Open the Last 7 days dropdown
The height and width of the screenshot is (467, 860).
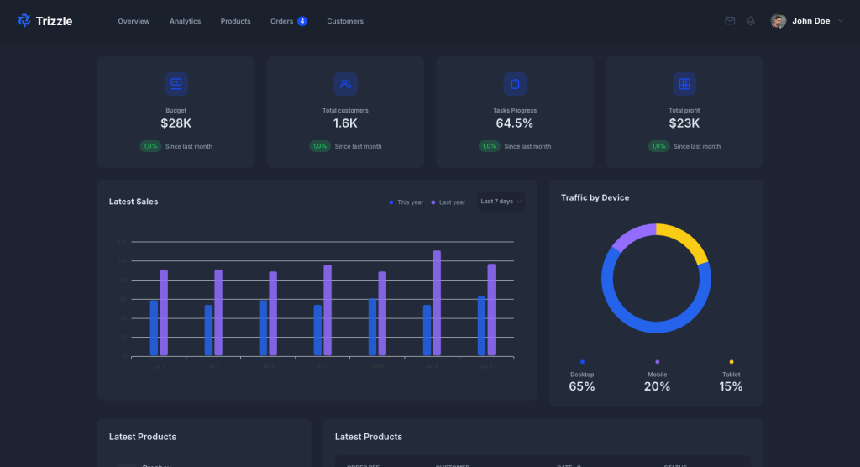tap(501, 202)
